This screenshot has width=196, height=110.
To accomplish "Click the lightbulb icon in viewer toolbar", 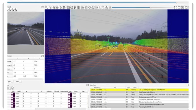I will (x=110, y=7).
